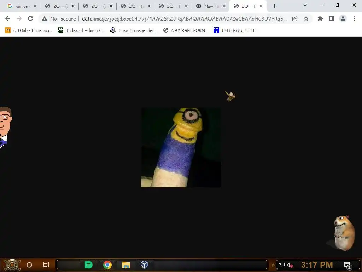Click the muted volume tray icon
The image size is (362, 272).
click(290, 265)
